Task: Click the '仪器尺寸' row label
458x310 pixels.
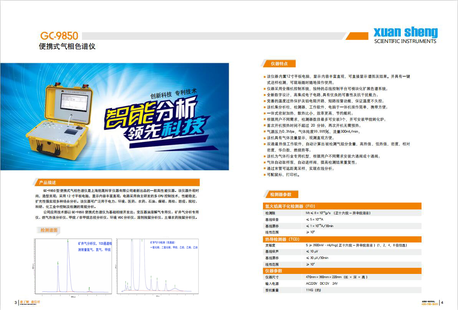Action: (x=272, y=277)
